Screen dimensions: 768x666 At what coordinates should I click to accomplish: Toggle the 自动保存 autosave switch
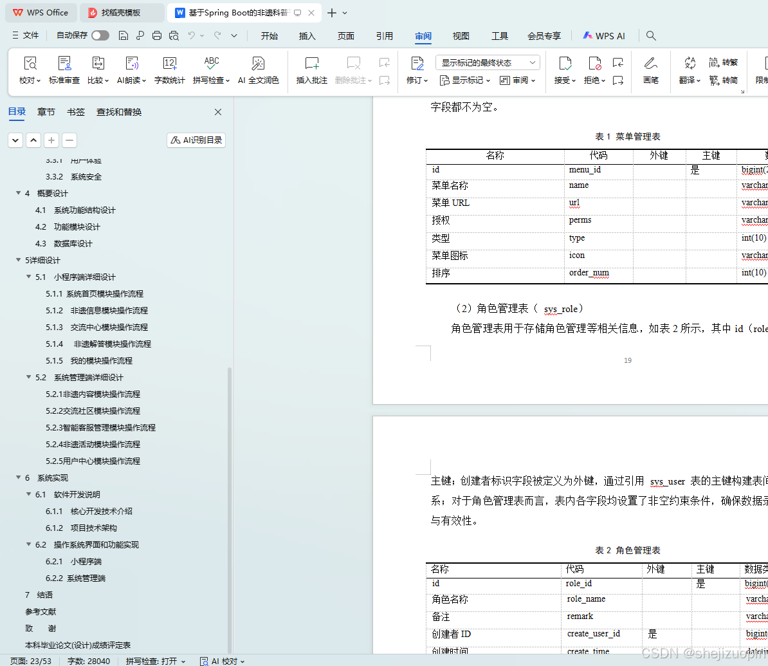[x=100, y=35]
